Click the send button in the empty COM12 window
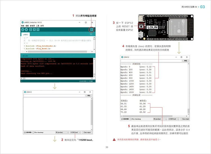Image resolution: width=211 pixels, height=154 pixels. [89, 96]
